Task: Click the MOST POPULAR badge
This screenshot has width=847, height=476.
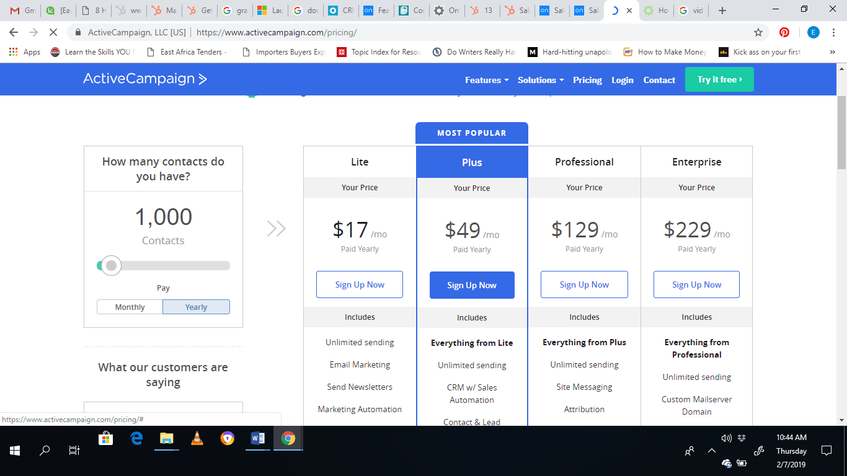Action: point(472,133)
